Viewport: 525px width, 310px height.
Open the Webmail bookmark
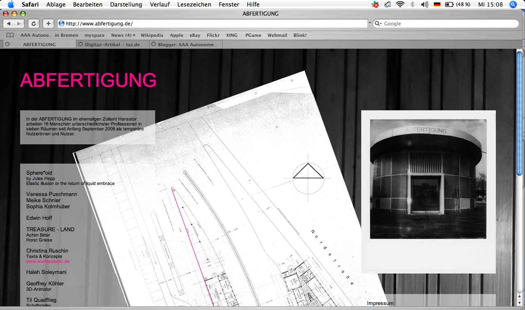pos(277,35)
